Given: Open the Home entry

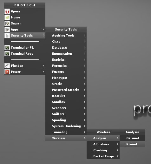Looking at the screenshot, I should pos(25,17).
